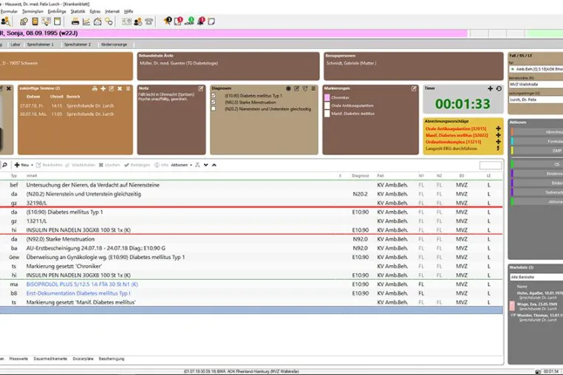Expand the Neu dropdown arrow
563x375 pixels.
(32, 165)
